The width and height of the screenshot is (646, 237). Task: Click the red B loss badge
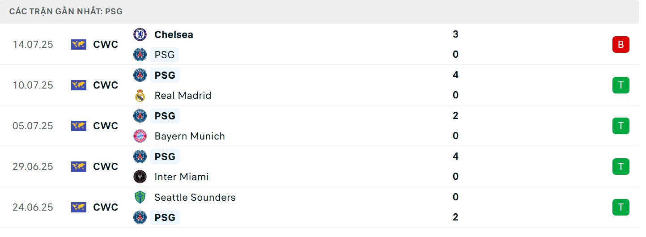coord(620,45)
